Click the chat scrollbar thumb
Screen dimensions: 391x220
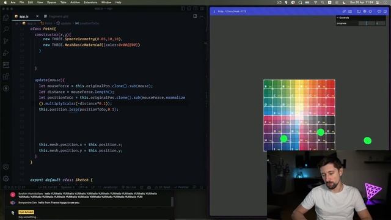point(172,202)
